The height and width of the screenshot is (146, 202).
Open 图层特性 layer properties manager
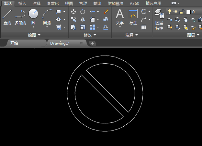[x=159, y=19]
